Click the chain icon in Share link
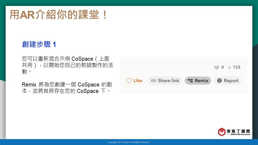This screenshot has height=145, width=258. coord(153,81)
